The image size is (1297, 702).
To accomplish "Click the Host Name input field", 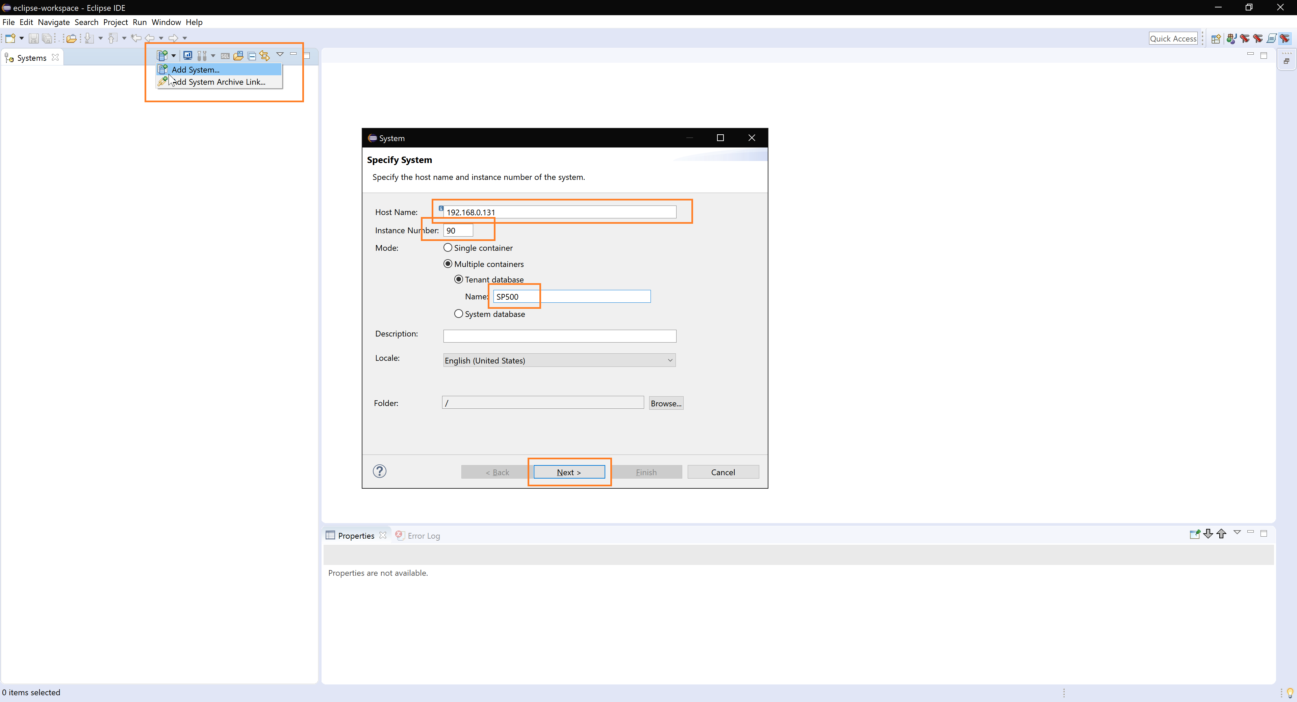I will coord(559,212).
